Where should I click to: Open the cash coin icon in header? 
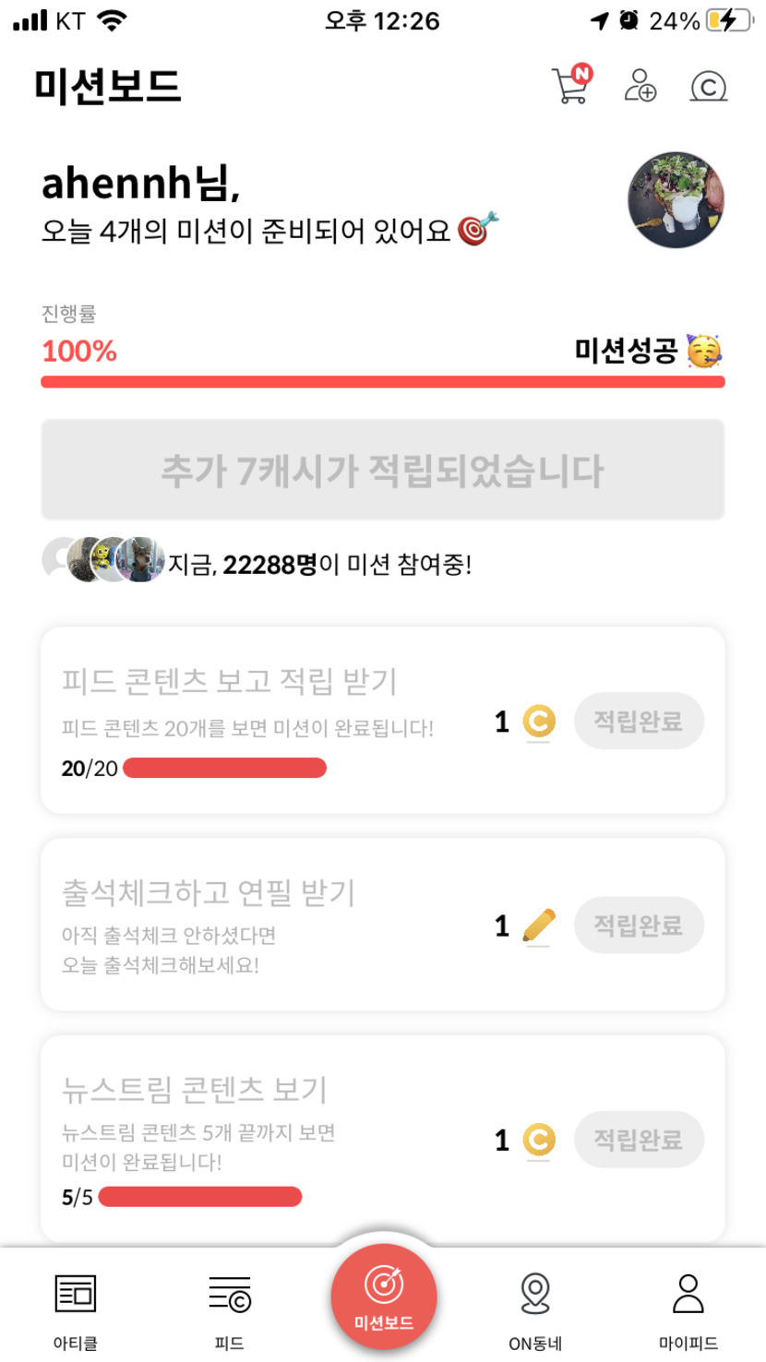coord(709,86)
